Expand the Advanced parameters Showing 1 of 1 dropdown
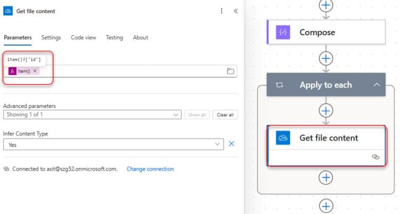Image resolution: width=404 pixels, height=214 pixels. (92, 114)
